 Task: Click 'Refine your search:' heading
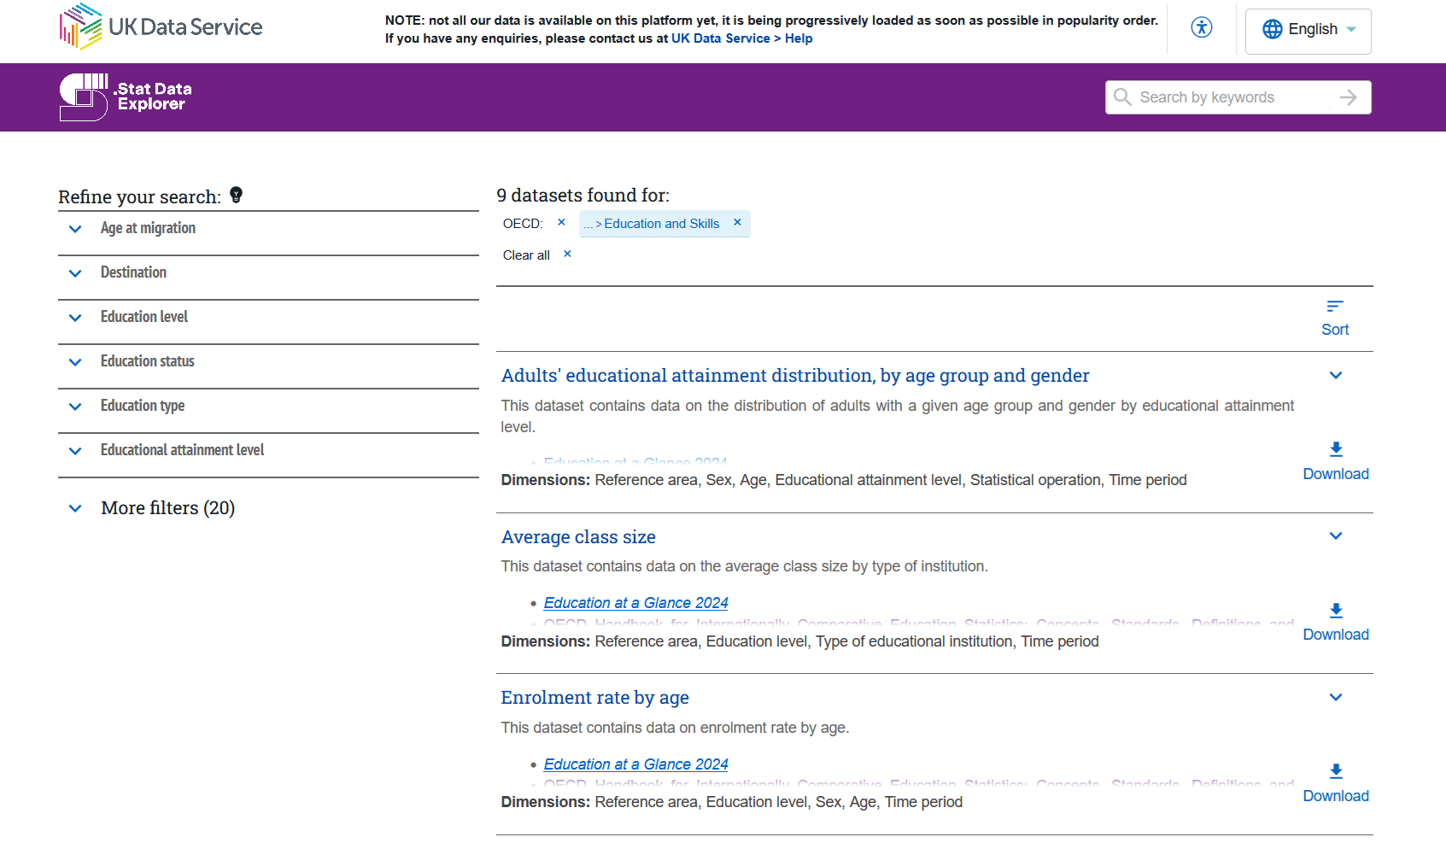point(139,197)
